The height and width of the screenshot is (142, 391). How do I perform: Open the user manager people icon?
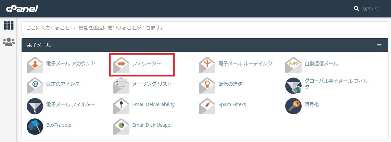click(x=9, y=42)
